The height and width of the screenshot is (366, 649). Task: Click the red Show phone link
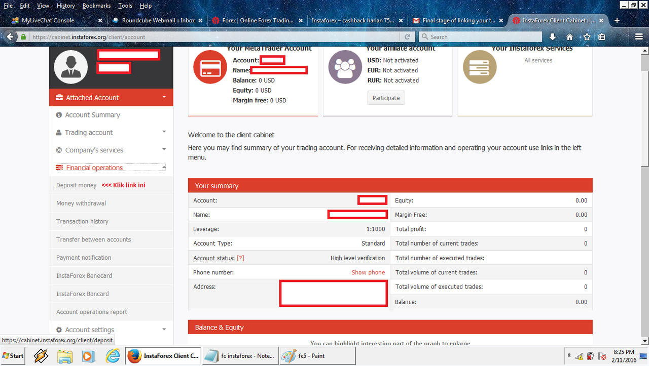point(368,272)
